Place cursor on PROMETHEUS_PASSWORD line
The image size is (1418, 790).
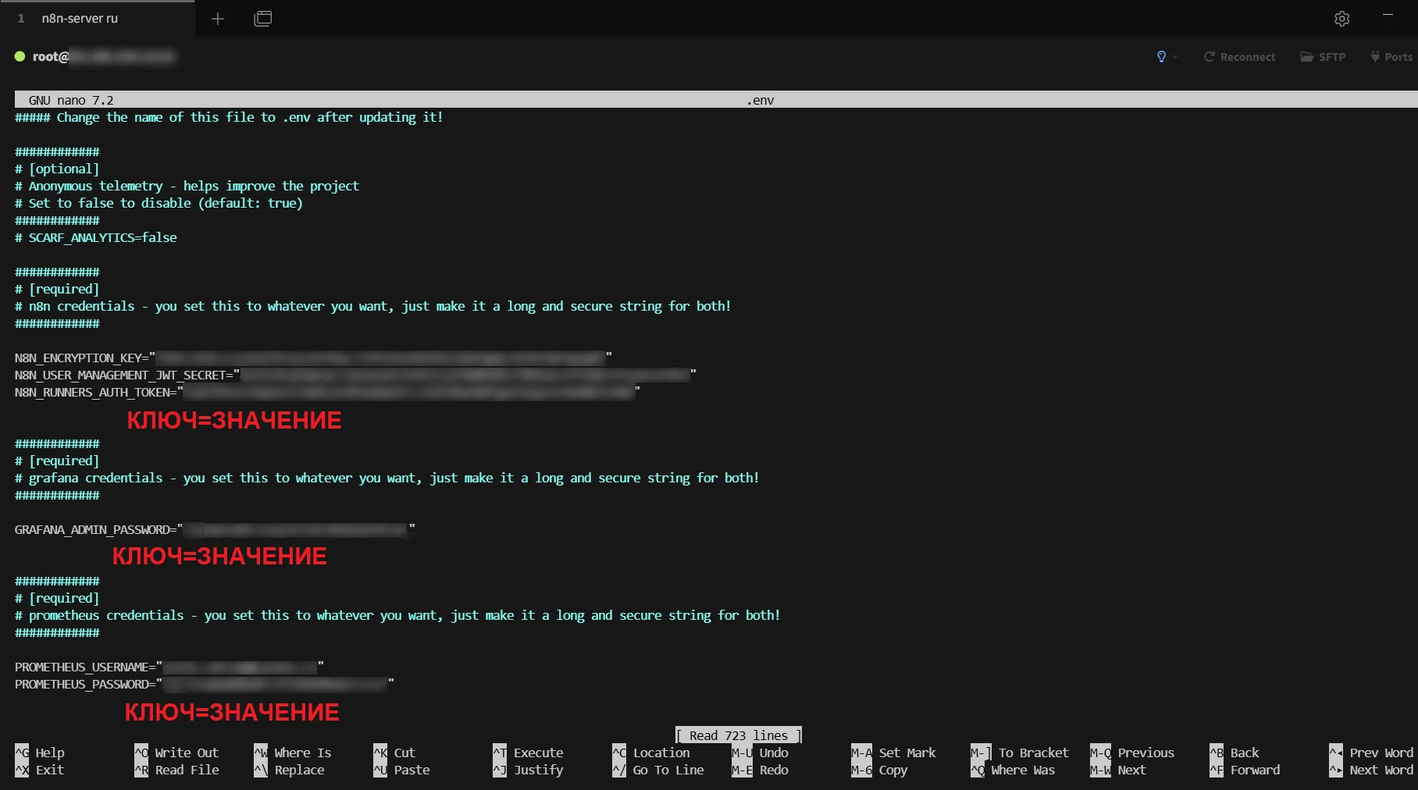click(204, 684)
